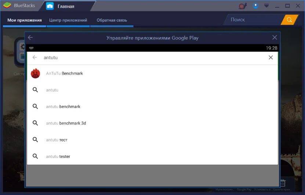Select the 'antutu тест' suggestion
Image resolution: width=305 pixels, height=195 pixels.
point(152,140)
